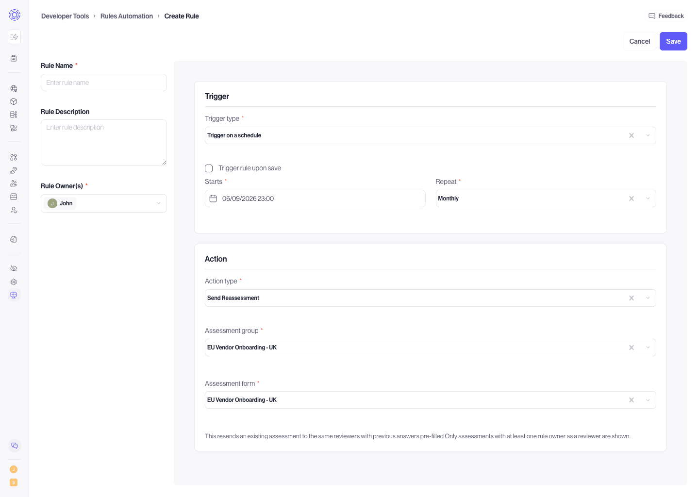
Task: Open the chat bubbles icon in sidebar
Action: [15, 446]
